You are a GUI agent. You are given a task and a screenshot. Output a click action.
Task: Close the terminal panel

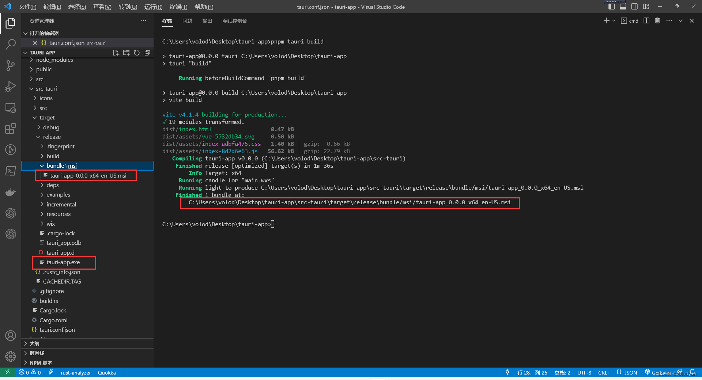(x=692, y=21)
